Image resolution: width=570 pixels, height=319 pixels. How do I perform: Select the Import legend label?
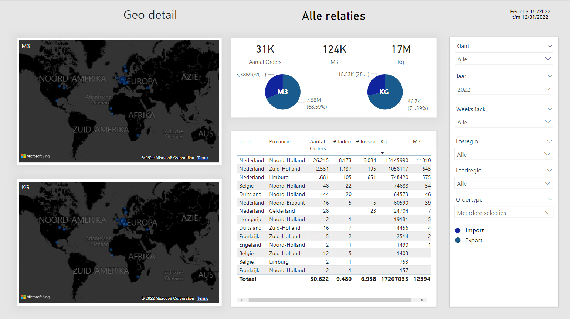click(475, 230)
